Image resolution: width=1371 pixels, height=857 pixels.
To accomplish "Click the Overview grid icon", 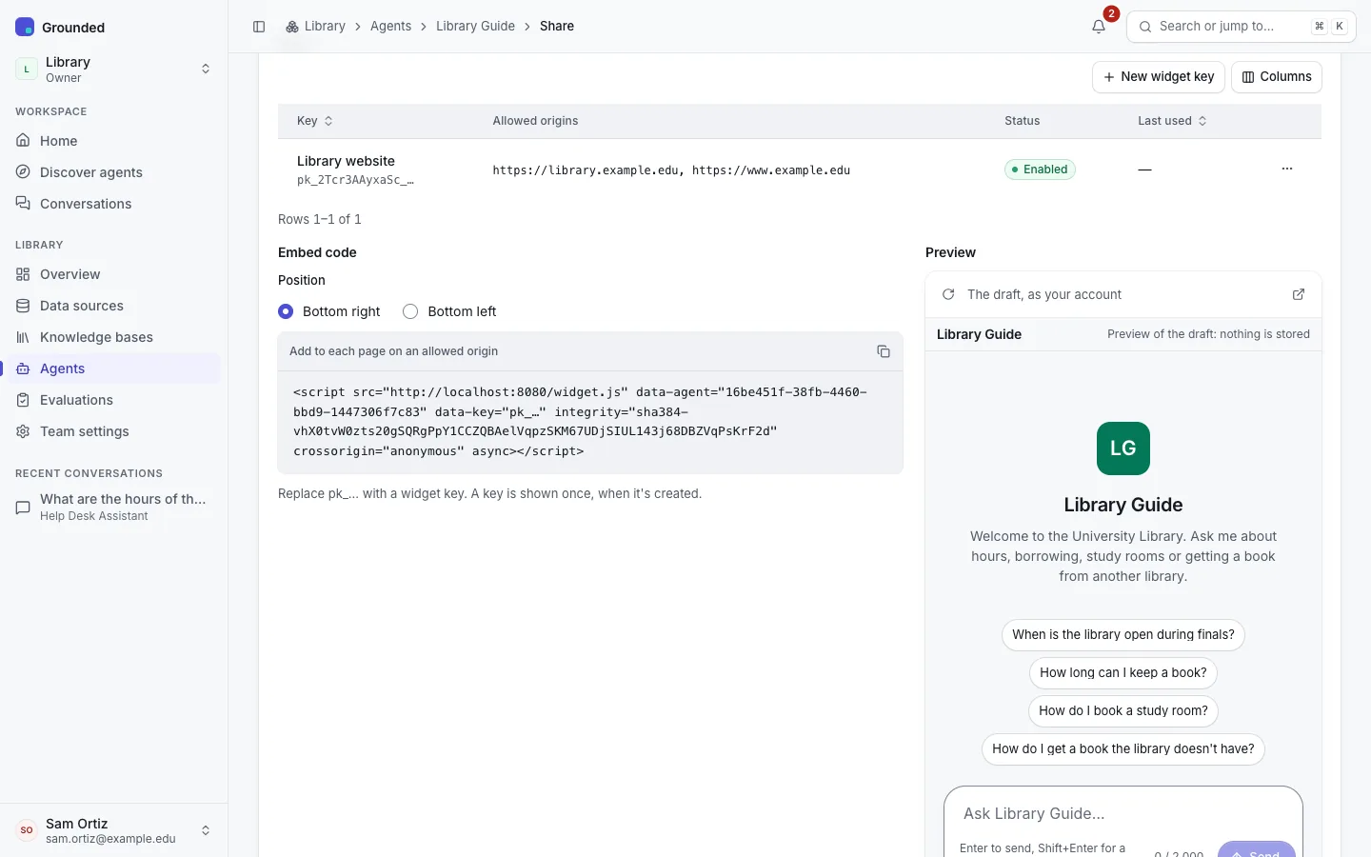I will pyautogui.click(x=23, y=274).
